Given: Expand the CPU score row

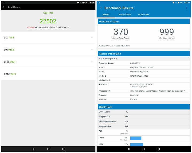Looking at the screenshot, I should pos(48,62).
